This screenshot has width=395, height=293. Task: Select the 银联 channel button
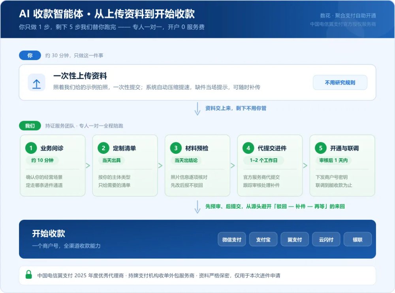(358, 239)
